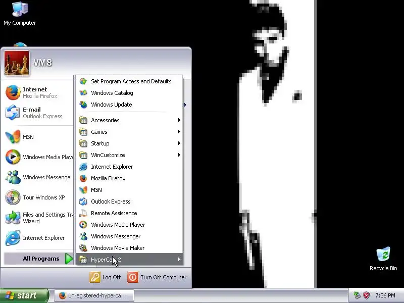Click the network tray icon
The height and width of the screenshot is (303, 404).
click(357, 295)
